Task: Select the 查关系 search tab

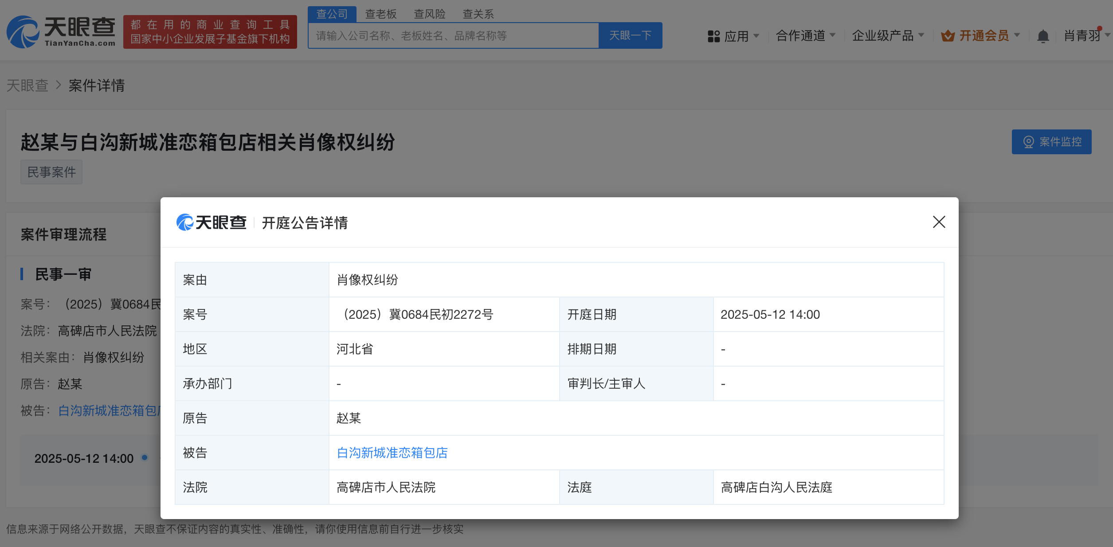Action: tap(478, 14)
